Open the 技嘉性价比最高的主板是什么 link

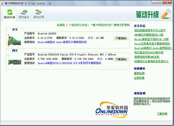coord(151,61)
